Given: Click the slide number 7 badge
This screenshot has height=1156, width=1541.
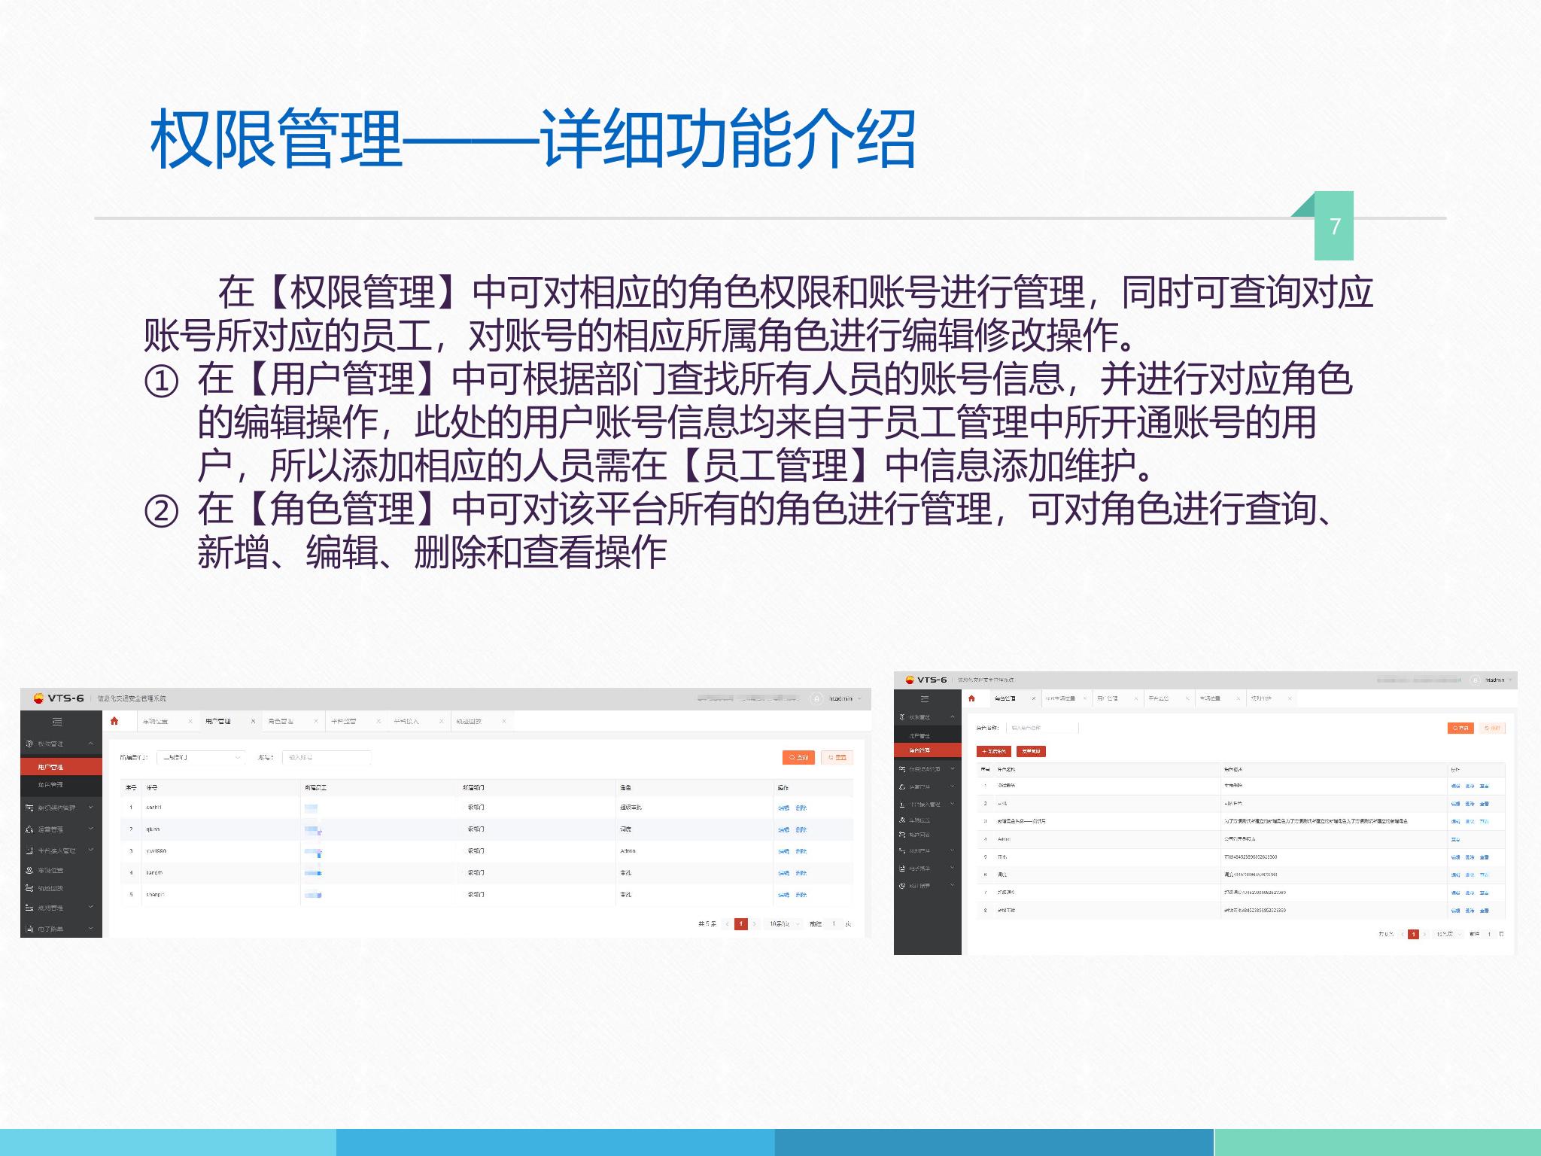Looking at the screenshot, I should (1334, 226).
